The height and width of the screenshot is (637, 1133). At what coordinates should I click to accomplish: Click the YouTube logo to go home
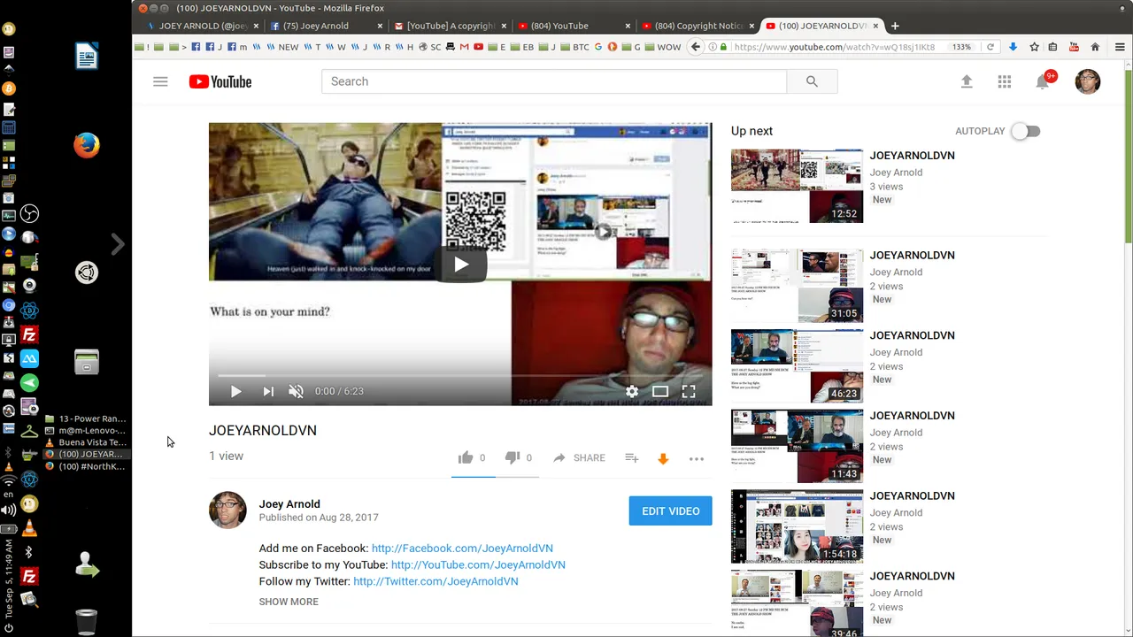pos(220,81)
